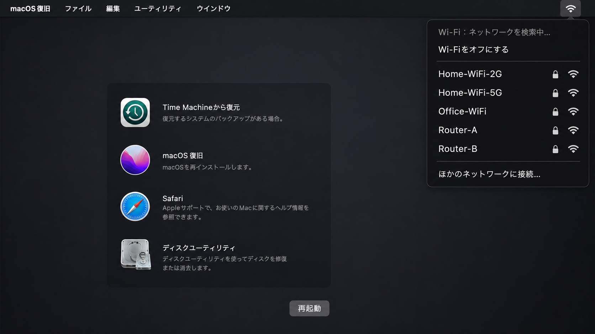The height and width of the screenshot is (334, 595).
Task: Select the Safari option title
Action: 173,198
